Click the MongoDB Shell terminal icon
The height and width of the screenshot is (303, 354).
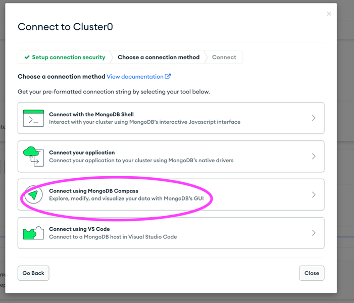33,118
